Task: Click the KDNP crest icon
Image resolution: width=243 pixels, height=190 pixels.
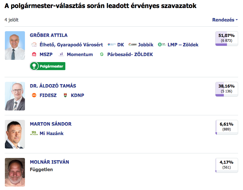Action: click(x=65, y=95)
